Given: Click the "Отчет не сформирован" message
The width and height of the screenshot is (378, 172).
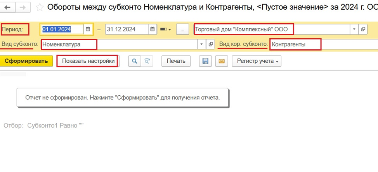Looking at the screenshot, I should click(x=123, y=98).
